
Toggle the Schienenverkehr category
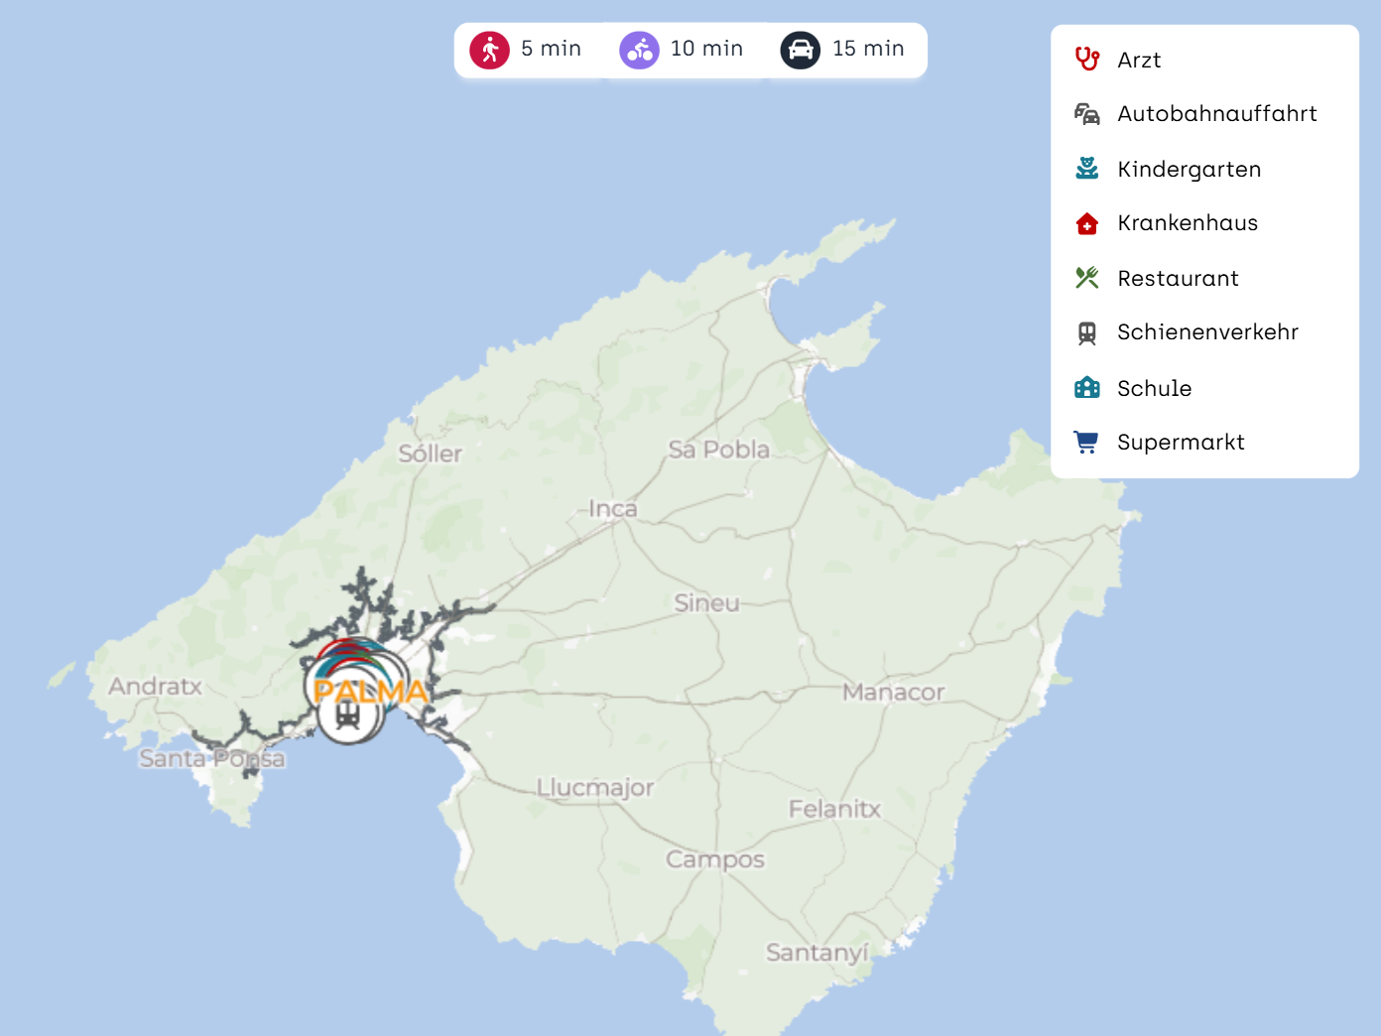(1206, 332)
